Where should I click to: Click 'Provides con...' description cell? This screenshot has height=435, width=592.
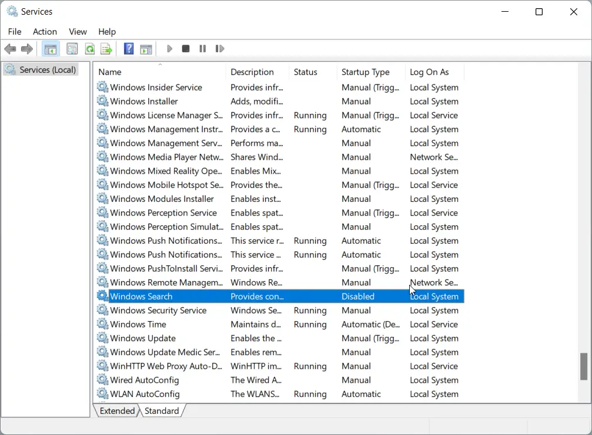click(257, 296)
